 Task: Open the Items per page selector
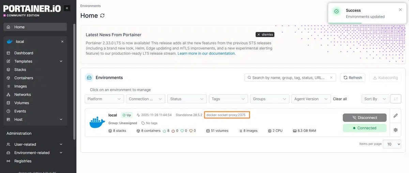[x=392, y=144]
